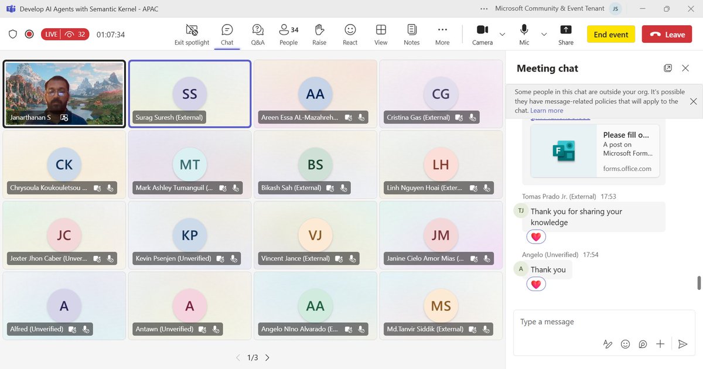Open the More actions menu
Image resolution: width=703 pixels, height=369 pixels.
click(x=442, y=35)
